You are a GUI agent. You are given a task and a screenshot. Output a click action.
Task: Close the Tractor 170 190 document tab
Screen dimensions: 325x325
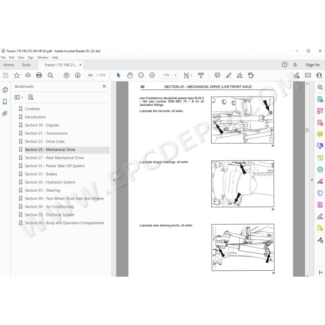coord(80,65)
